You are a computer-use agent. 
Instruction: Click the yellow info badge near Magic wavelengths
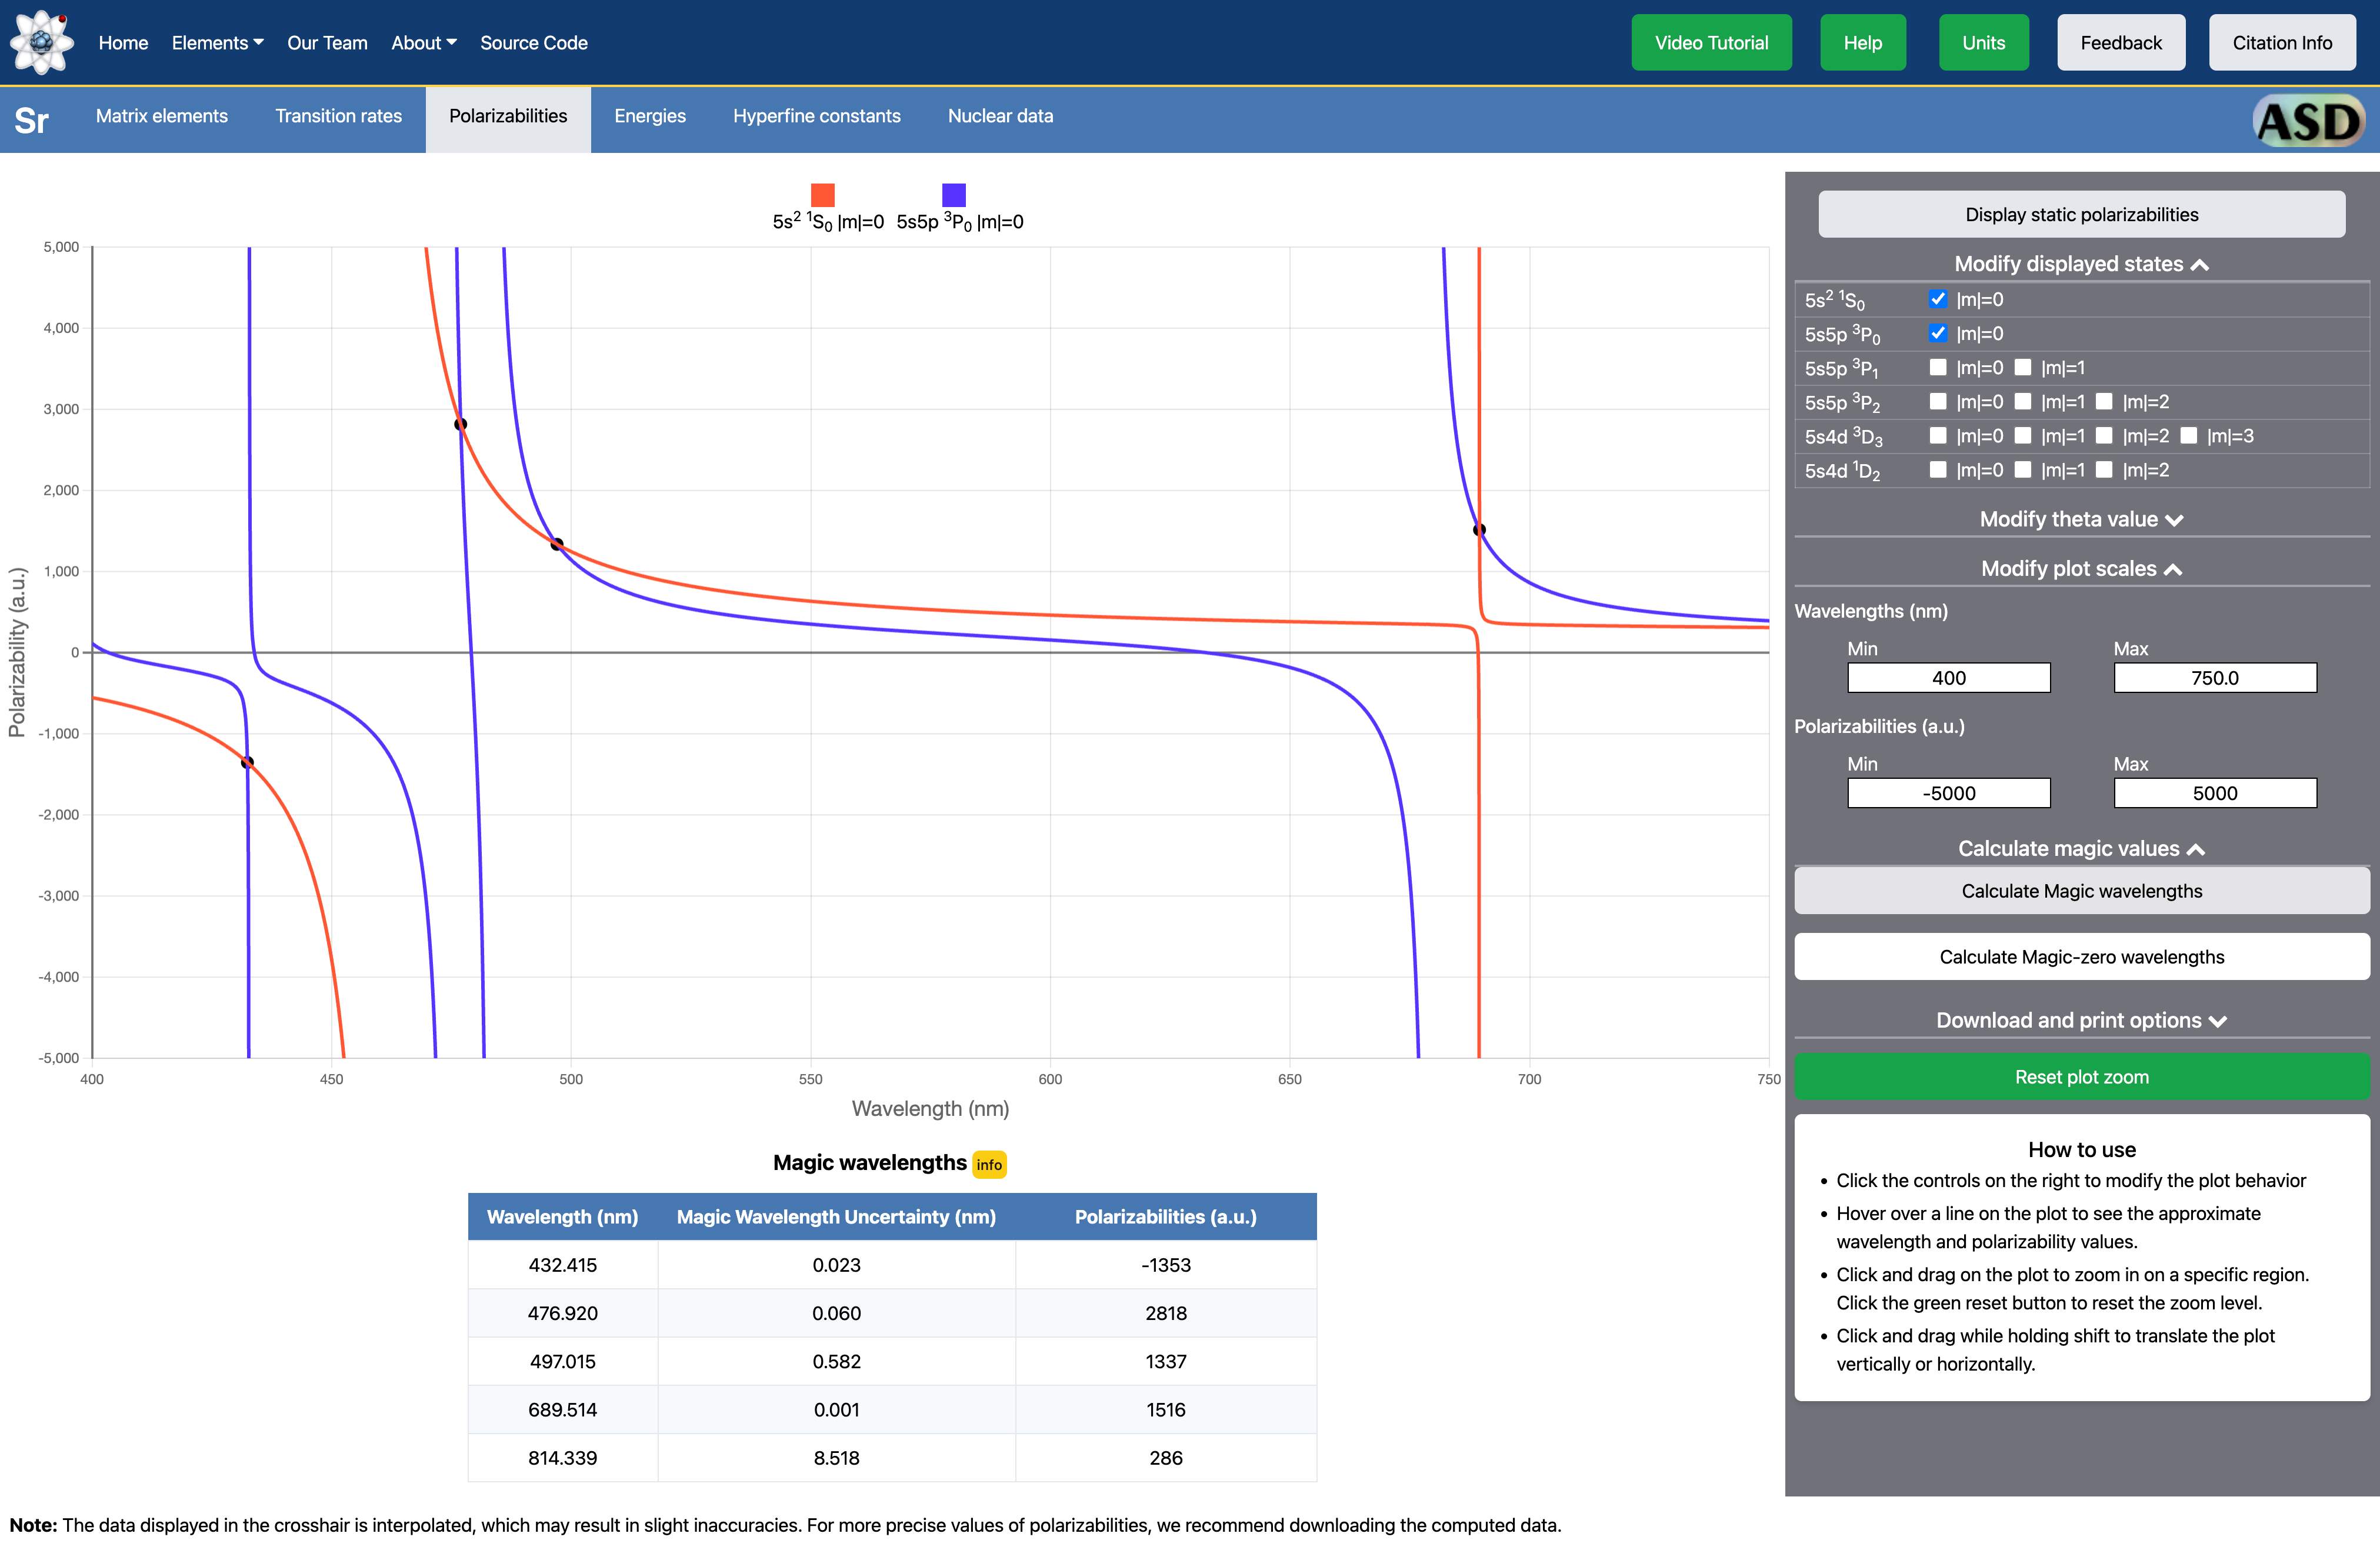(x=988, y=1164)
